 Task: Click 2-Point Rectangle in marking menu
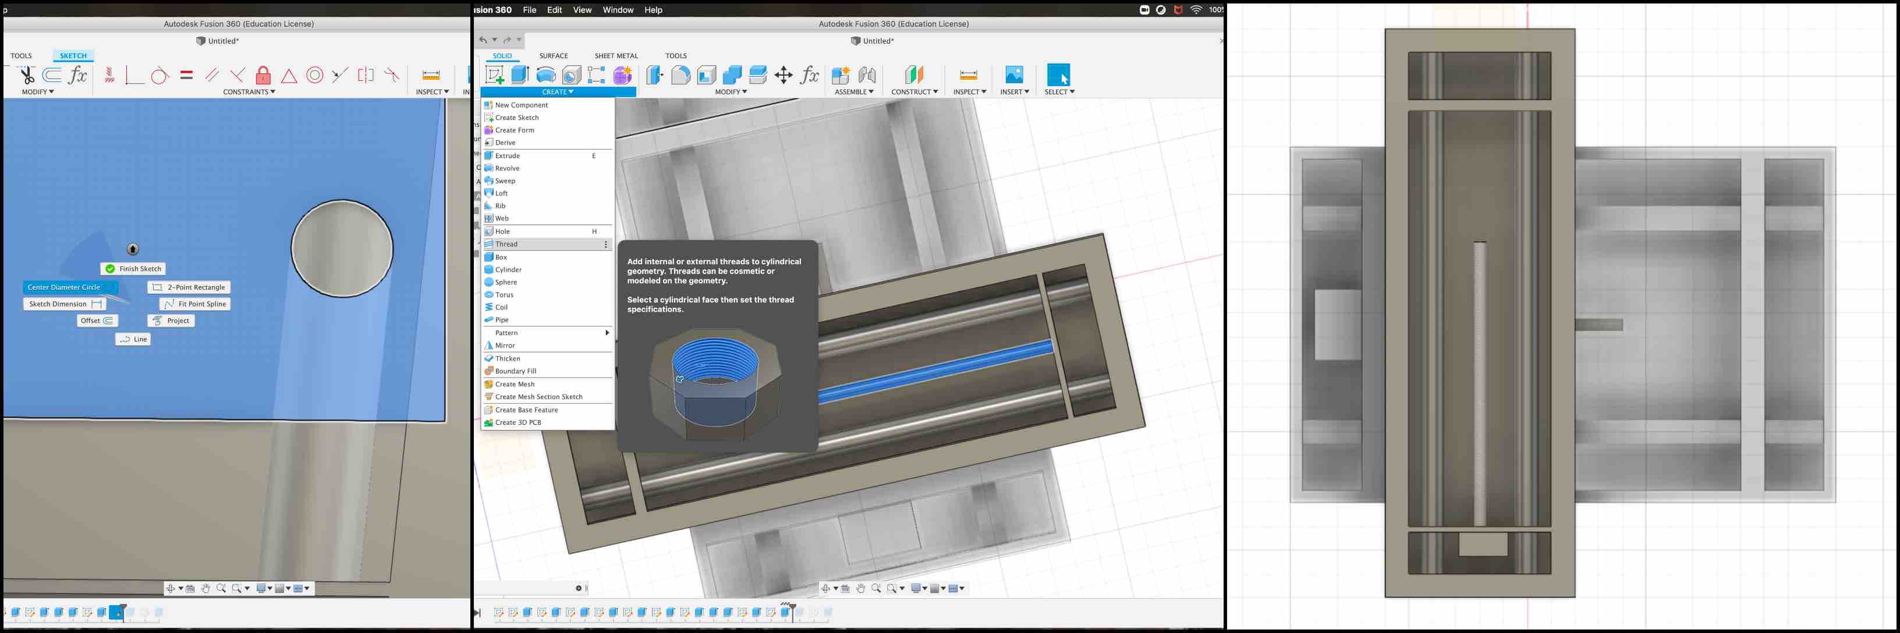coord(190,287)
